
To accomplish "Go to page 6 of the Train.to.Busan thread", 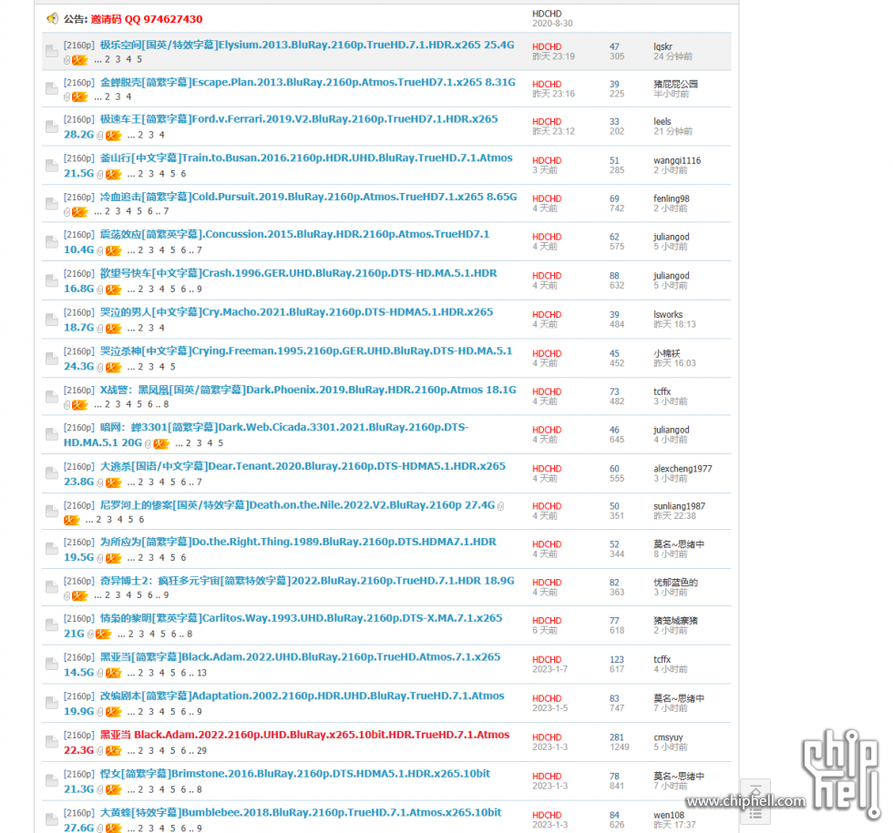I will click(183, 174).
